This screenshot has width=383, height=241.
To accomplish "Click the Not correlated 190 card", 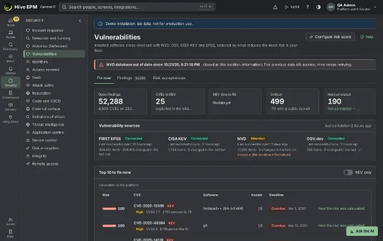I will click(x=349, y=101).
